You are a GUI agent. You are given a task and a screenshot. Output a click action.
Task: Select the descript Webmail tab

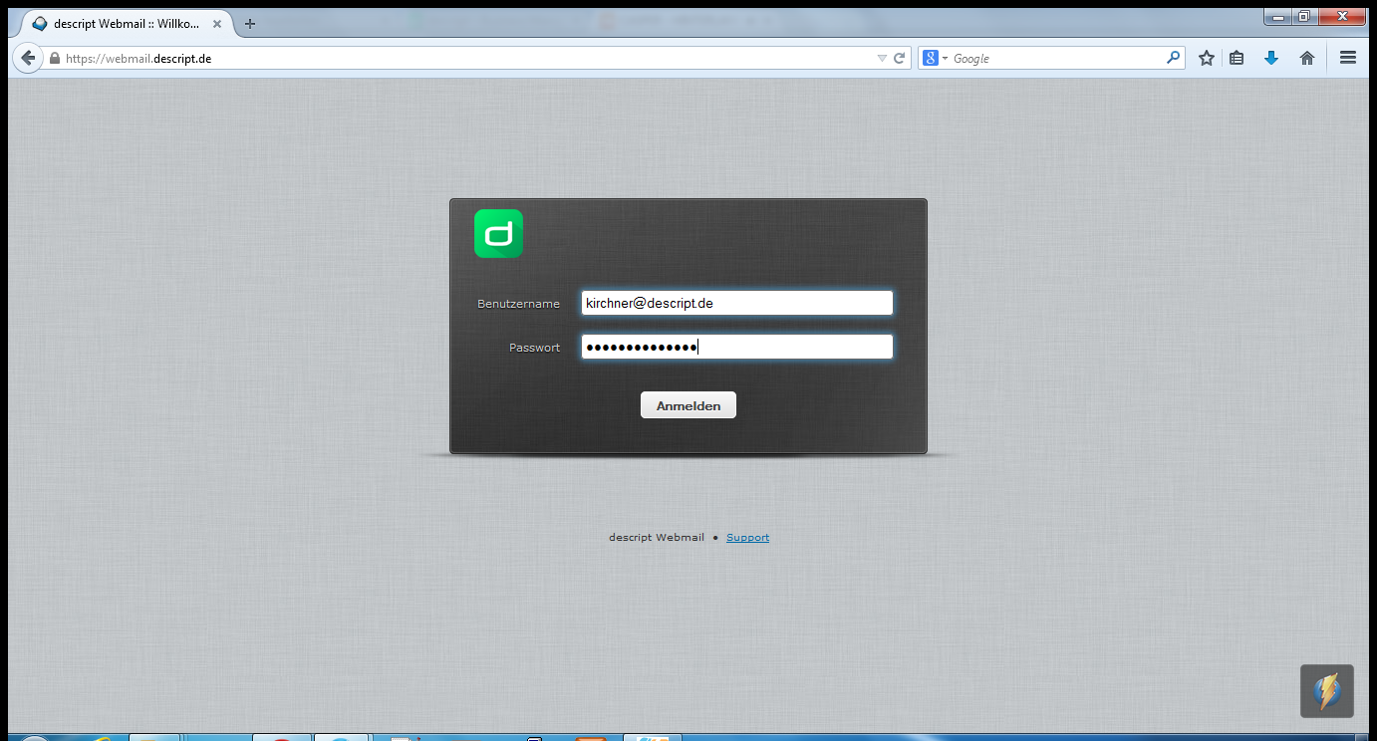point(125,24)
